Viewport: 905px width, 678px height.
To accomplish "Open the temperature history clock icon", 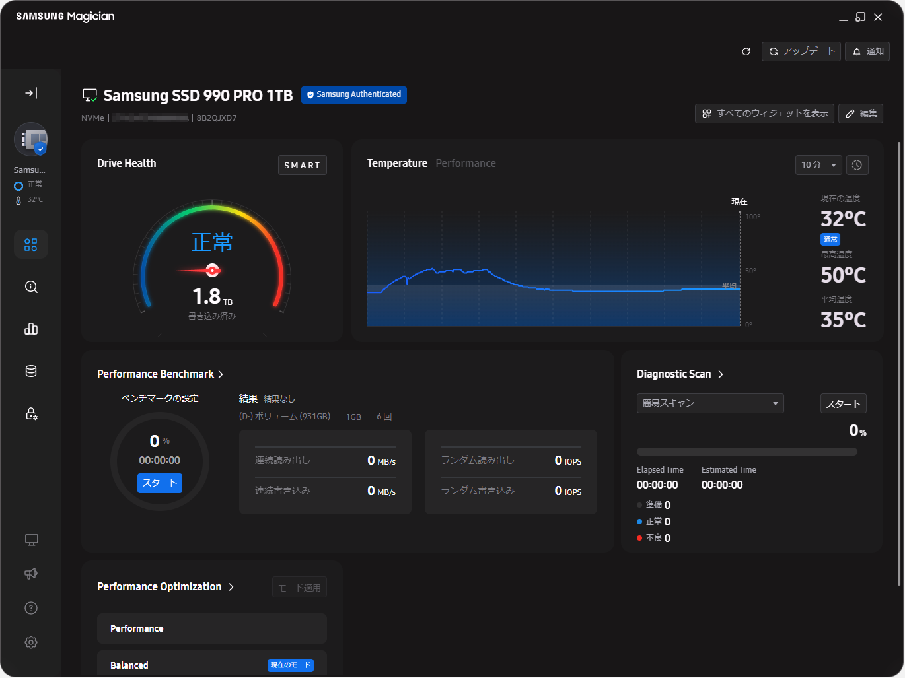I will [857, 165].
